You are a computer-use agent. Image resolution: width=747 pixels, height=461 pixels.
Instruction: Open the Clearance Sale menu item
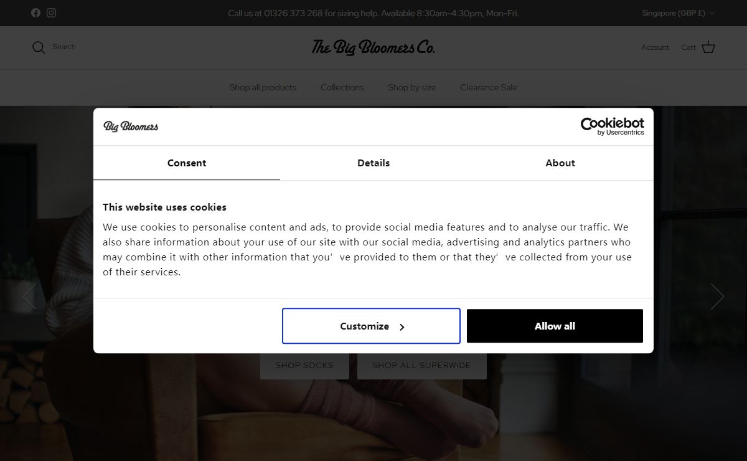(489, 87)
